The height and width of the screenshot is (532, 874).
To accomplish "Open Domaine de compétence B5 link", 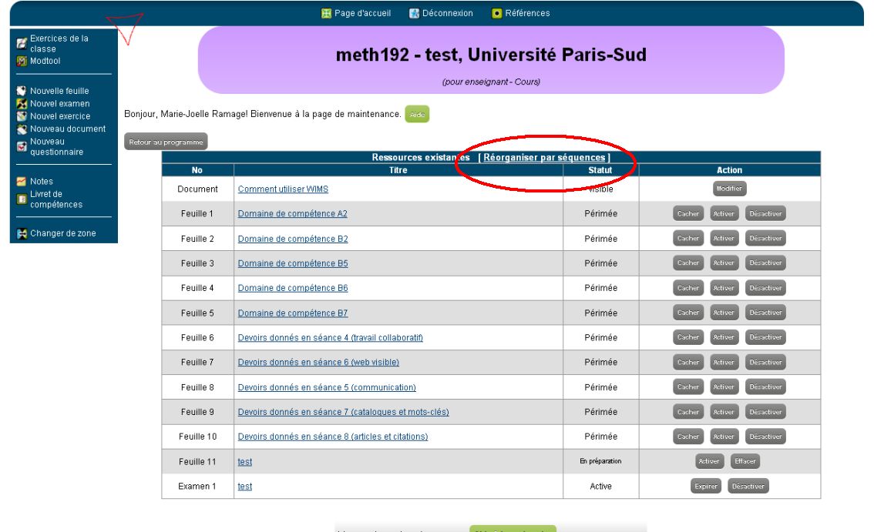I will point(293,263).
